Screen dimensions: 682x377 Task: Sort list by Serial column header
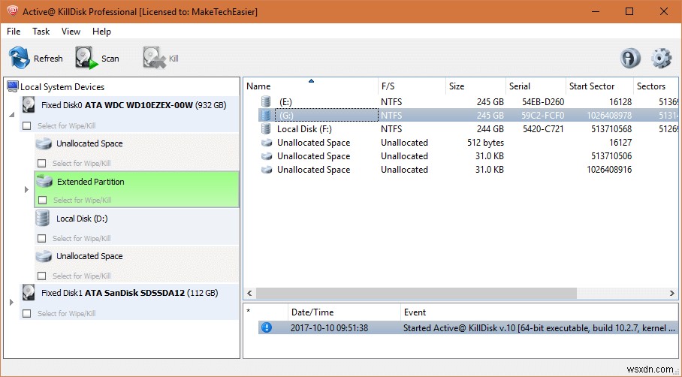(536, 86)
